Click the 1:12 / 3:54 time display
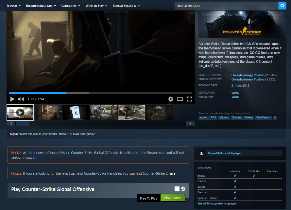 [x=36, y=99]
